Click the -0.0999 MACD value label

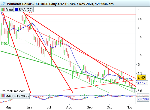point(143,99)
